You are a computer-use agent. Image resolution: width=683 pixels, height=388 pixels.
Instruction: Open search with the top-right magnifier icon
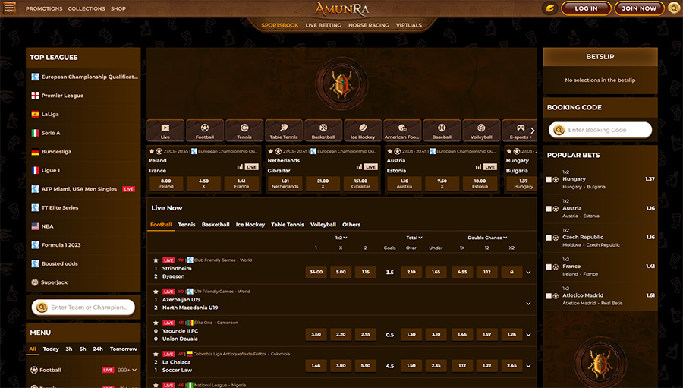click(673, 8)
